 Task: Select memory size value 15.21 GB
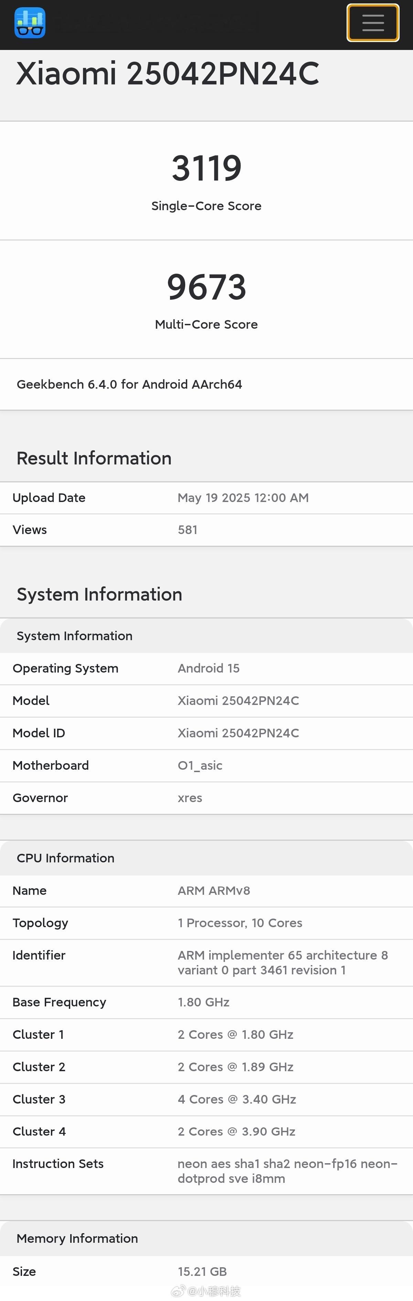coord(202,1271)
